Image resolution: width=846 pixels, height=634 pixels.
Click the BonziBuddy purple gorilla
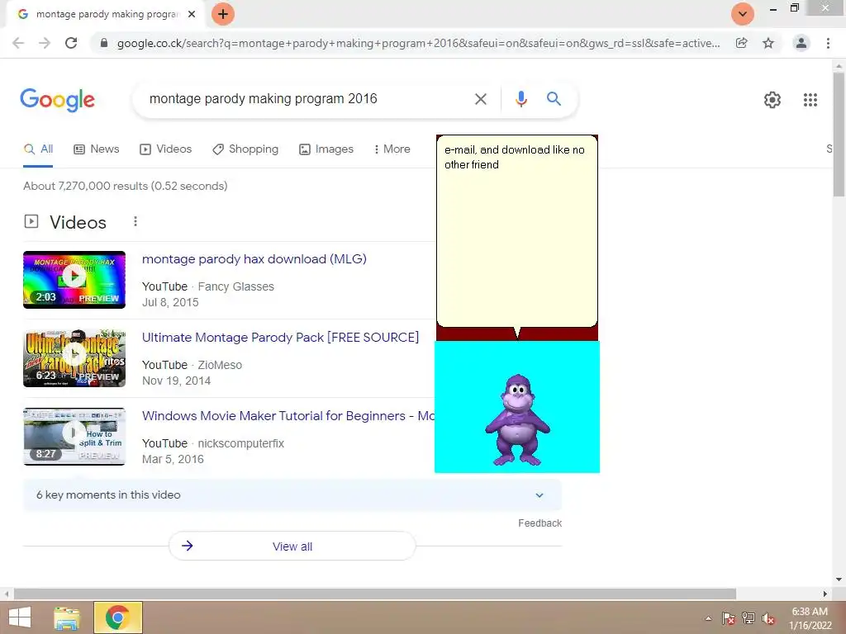[517, 420]
